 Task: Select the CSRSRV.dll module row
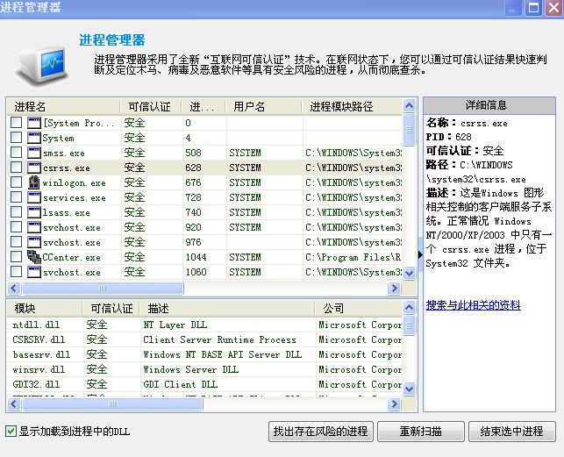point(204,339)
